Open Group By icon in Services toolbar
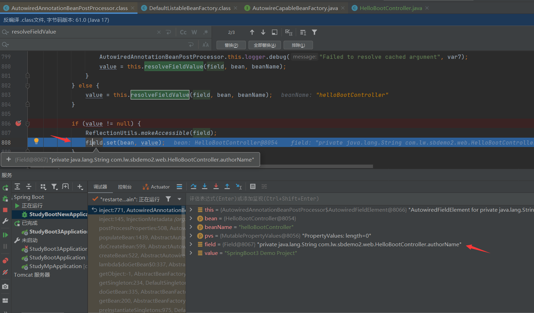 click(x=43, y=187)
